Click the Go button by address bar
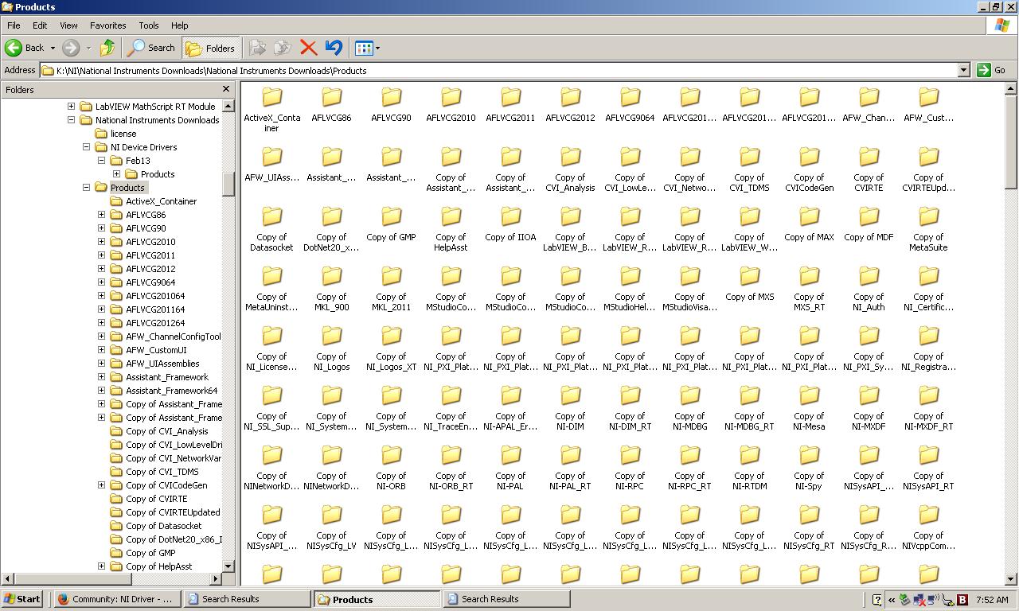The width and height of the screenshot is (1019, 611). click(x=992, y=70)
